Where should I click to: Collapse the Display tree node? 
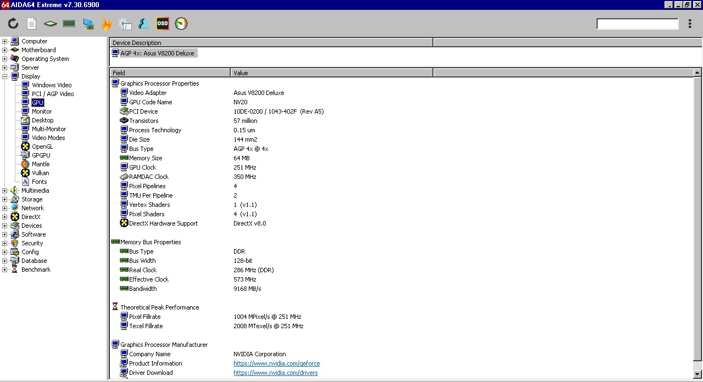point(5,76)
